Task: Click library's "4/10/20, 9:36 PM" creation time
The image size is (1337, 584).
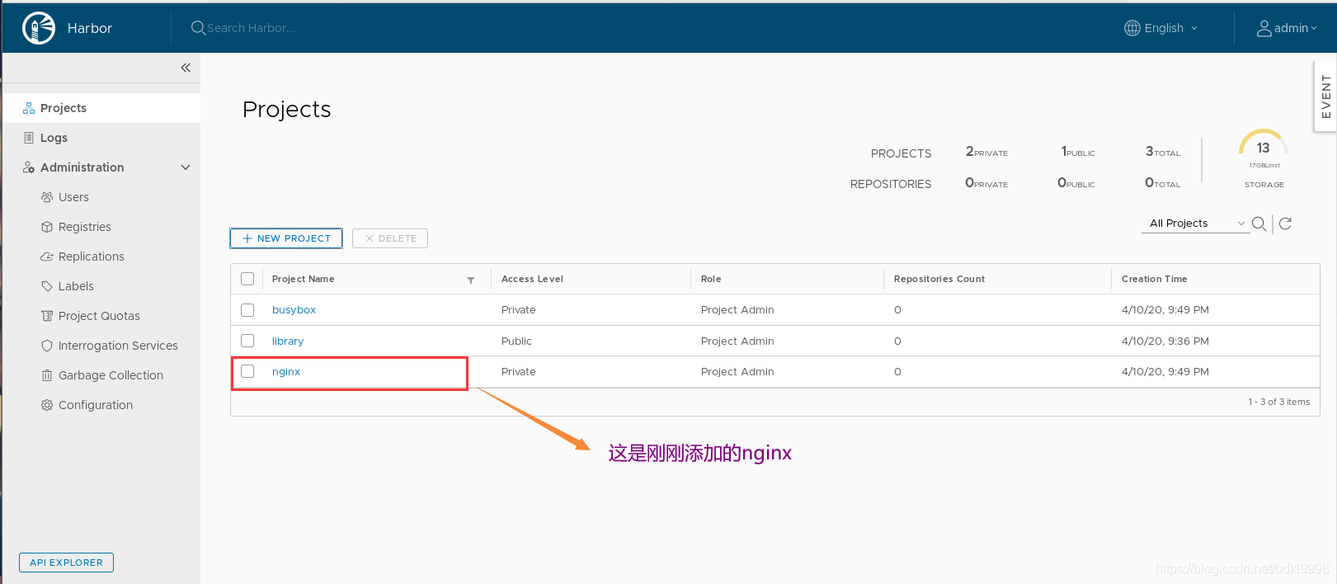Action: [x=1165, y=341]
